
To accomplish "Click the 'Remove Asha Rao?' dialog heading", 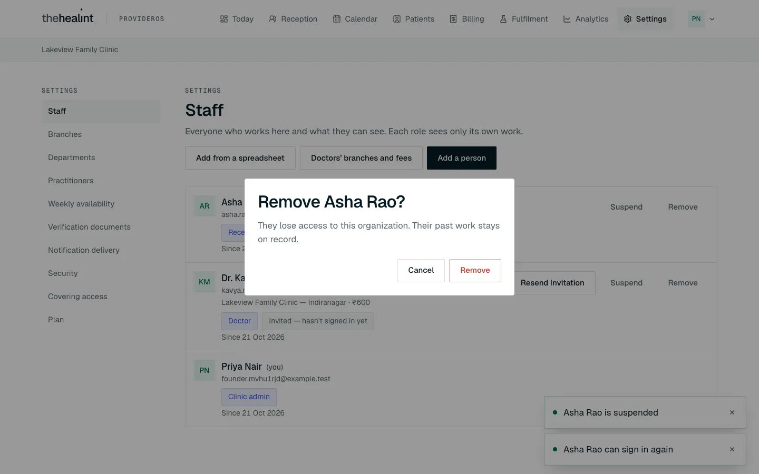I will (x=332, y=202).
